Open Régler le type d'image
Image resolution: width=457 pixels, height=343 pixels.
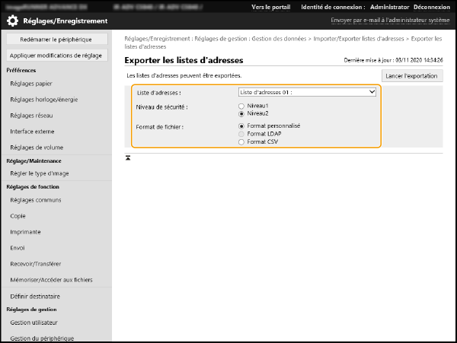[x=39, y=173]
